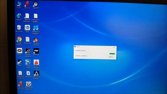
Task: Select the Google Chrome shortcut
Action: pyautogui.click(x=19, y=41)
